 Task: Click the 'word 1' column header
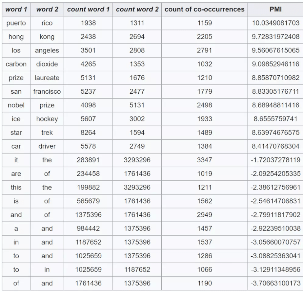[x=16, y=9]
